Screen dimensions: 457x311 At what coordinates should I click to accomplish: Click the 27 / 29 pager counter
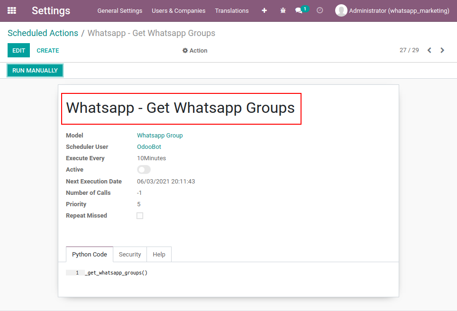click(x=409, y=50)
